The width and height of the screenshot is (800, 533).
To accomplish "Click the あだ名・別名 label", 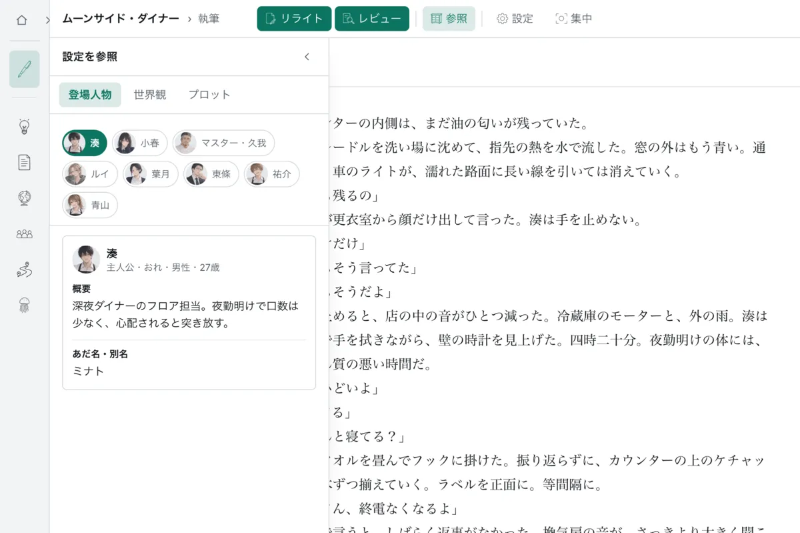I will 100,354.
